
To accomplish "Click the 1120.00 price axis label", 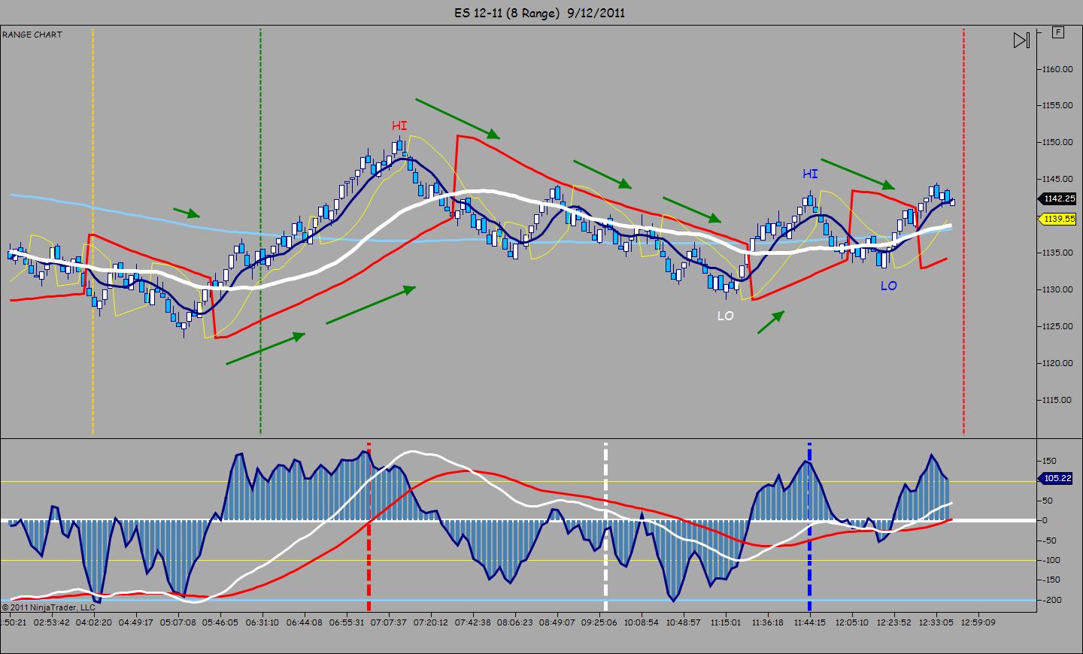I will 1057,364.
